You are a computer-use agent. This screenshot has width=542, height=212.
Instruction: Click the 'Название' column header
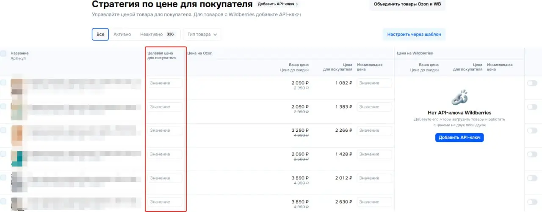19,53
